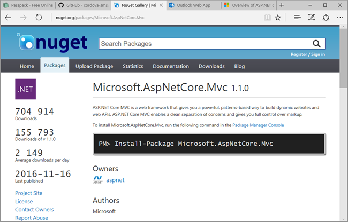Click Register / Sign in link
The image size is (348, 222).
[308, 54]
